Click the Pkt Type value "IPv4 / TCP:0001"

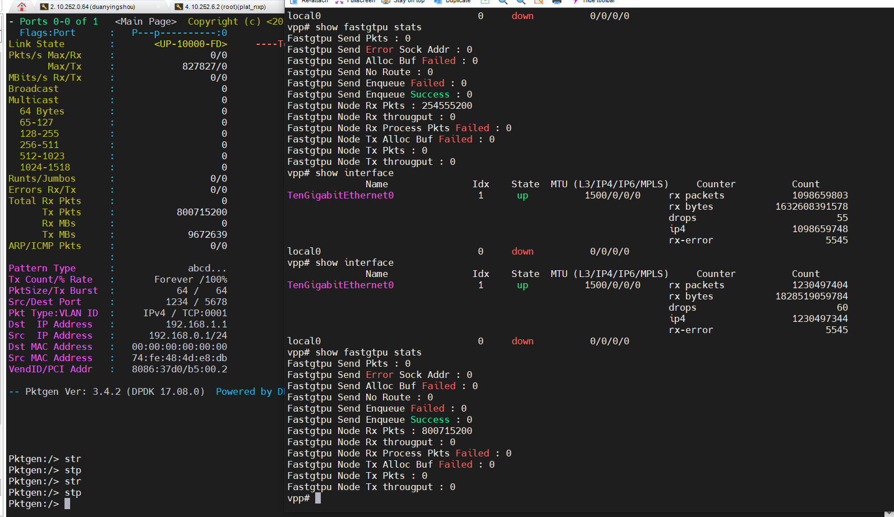pyautogui.click(x=185, y=313)
